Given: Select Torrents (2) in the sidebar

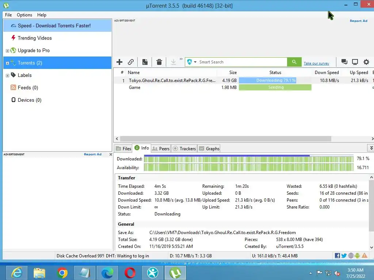Looking at the screenshot, I should coord(57,63).
